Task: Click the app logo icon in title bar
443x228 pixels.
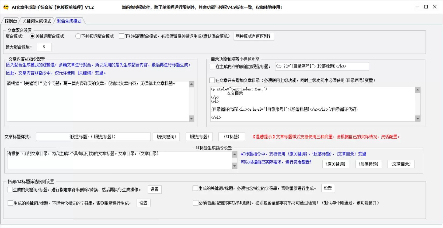Action: 6,7
